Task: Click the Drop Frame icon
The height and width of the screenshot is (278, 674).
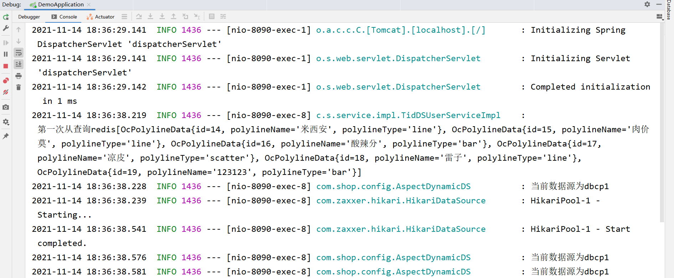Action: pyautogui.click(x=185, y=16)
